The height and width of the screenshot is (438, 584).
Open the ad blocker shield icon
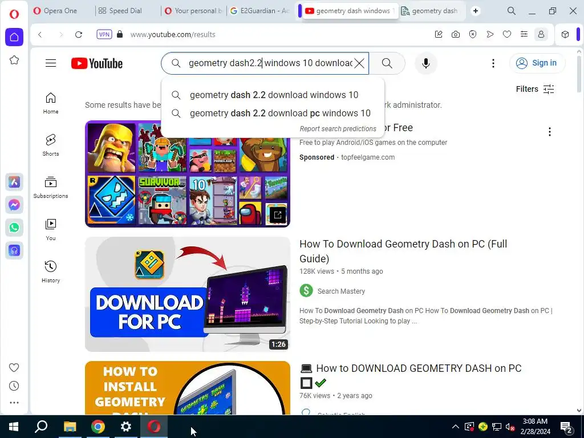click(x=473, y=35)
